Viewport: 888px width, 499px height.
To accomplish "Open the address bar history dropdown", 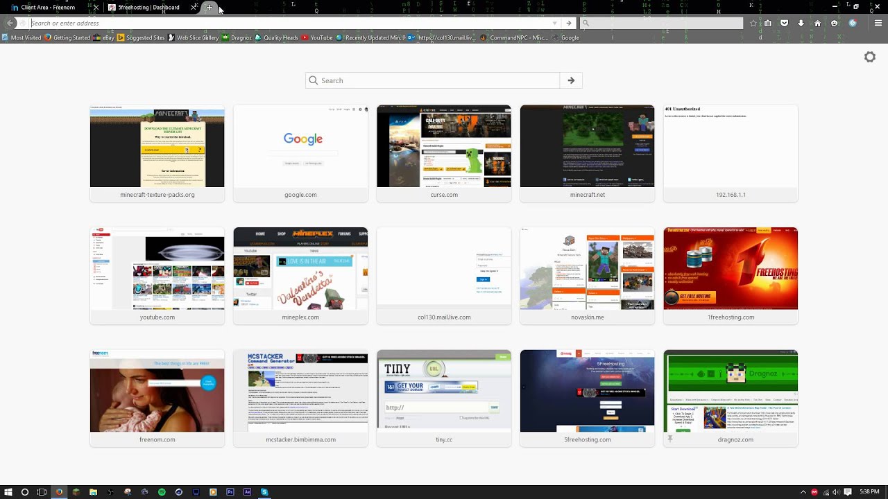I will coord(554,23).
